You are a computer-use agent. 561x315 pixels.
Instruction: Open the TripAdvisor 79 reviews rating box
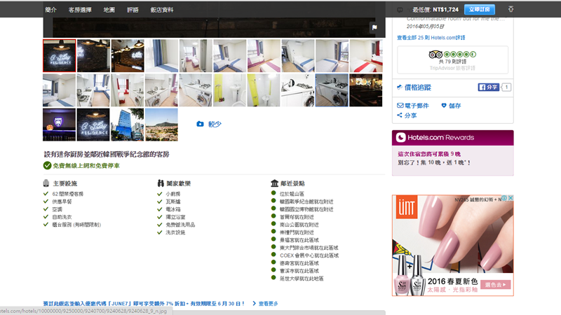tap(452, 59)
